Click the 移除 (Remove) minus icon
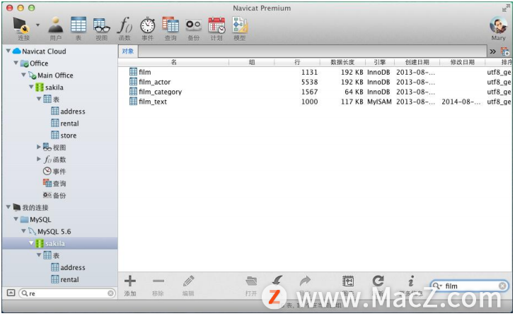 coord(158,281)
